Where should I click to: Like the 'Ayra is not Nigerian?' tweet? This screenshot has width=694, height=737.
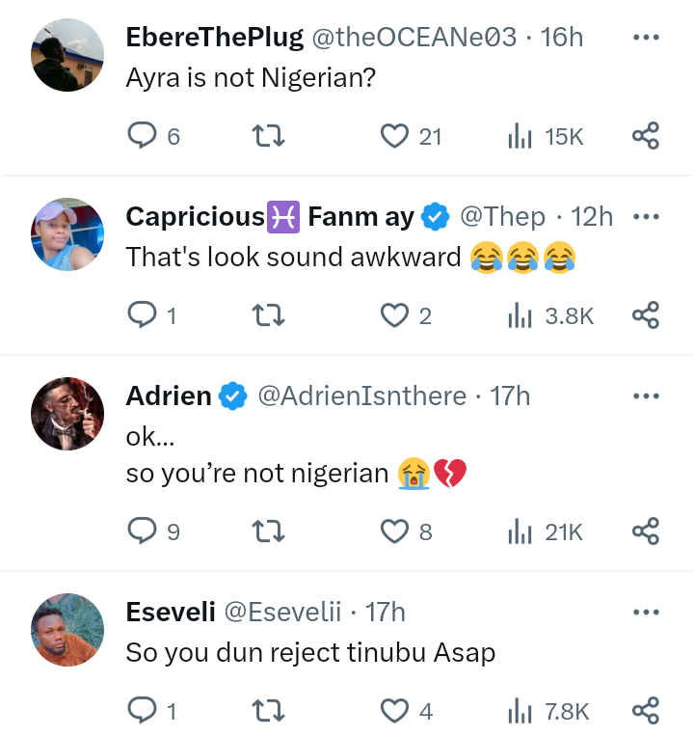[x=394, y=137]
